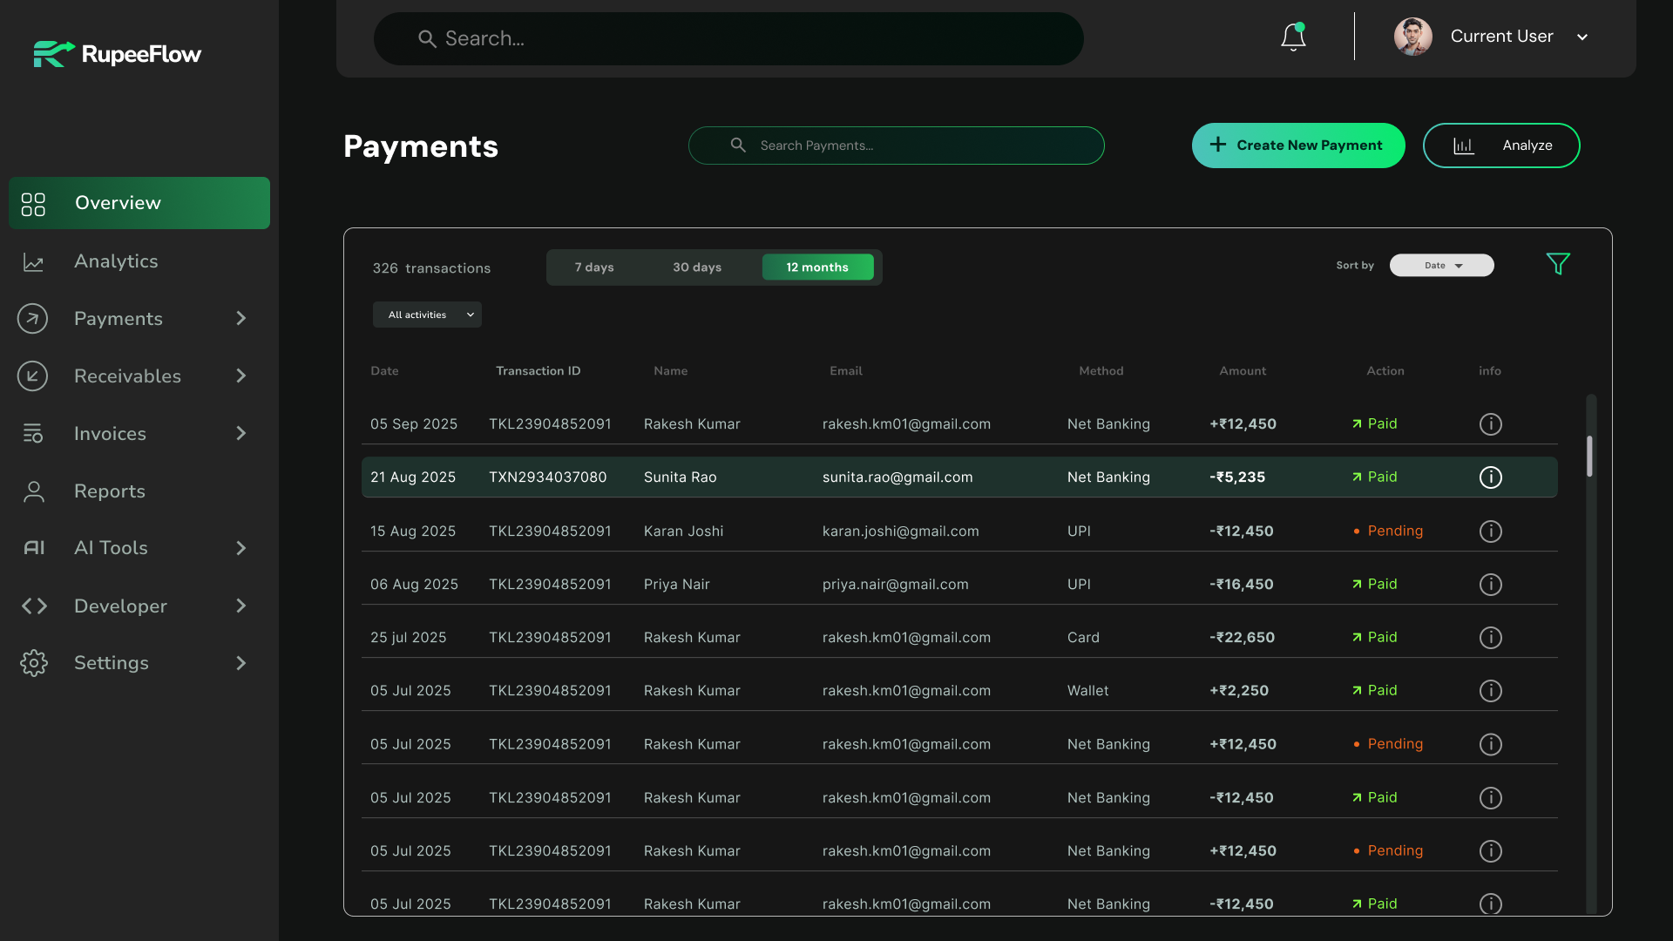The height and width of the screenshot is (941, 1673).
Task: Open info icon for Karan Joshi row
Action: tap(1491, 531)
